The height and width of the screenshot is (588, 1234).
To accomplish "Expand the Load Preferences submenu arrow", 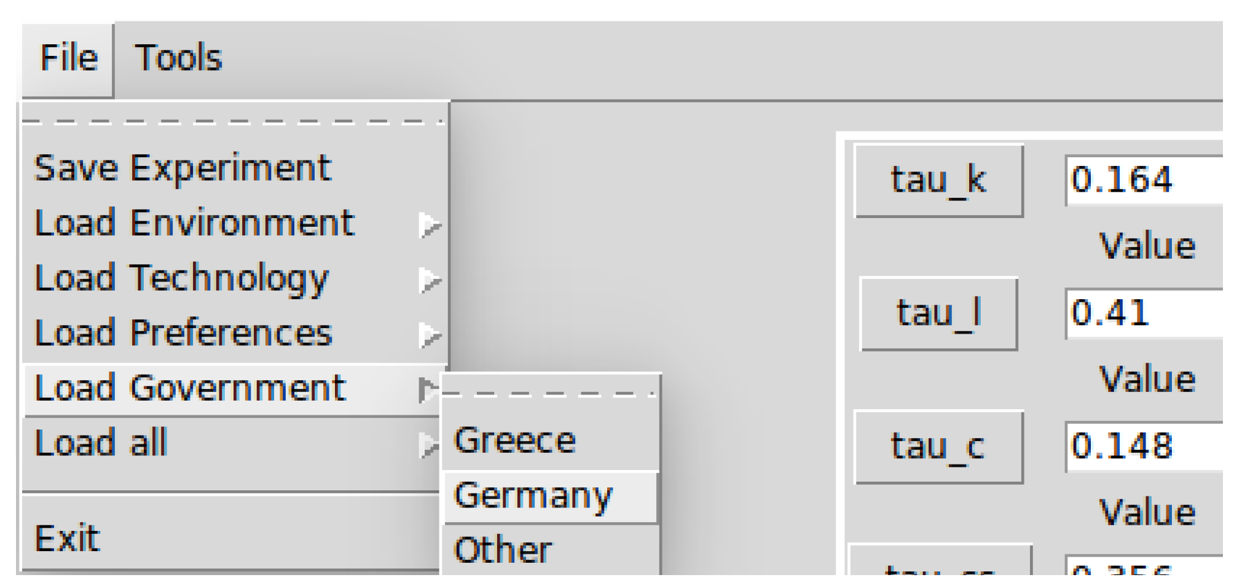I will pyautogui.click(x=430, y=335).
